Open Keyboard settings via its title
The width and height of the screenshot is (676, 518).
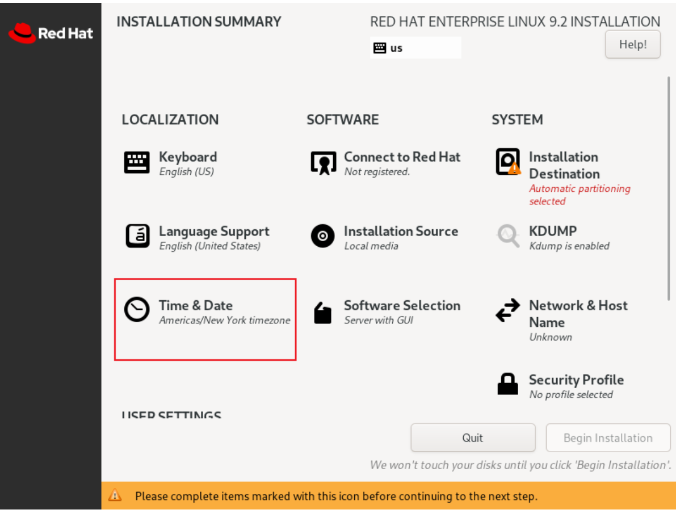(188, 157)
